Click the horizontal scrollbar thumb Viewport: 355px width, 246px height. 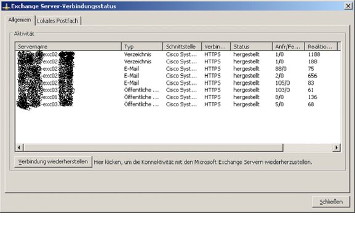coord(153,148)
